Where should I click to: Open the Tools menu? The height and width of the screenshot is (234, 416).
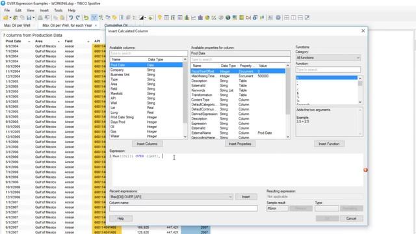tap(58, 10)
